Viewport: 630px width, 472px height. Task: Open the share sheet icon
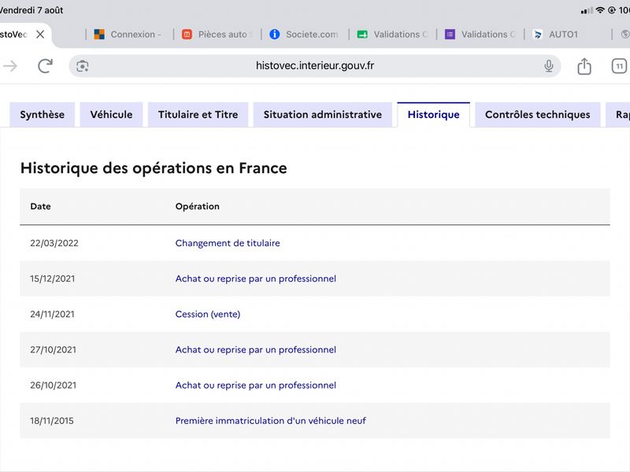[584, 66]
